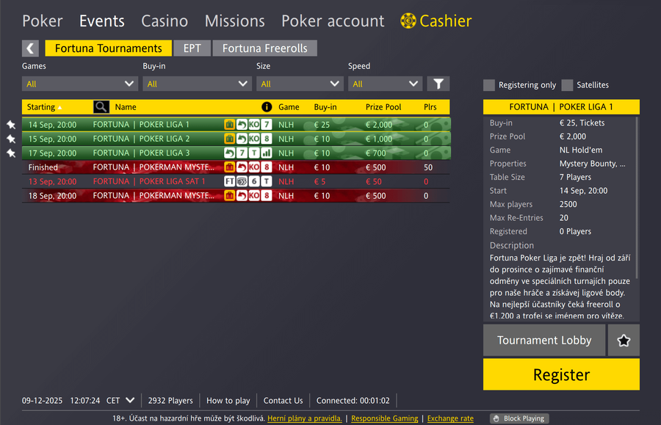Image resolution: width=661 pixels, height=425 pixels.
Task: Click the 8-max icon in POKER LIGA 2 row
Action: pyautogui.click(x=267, y=139)
